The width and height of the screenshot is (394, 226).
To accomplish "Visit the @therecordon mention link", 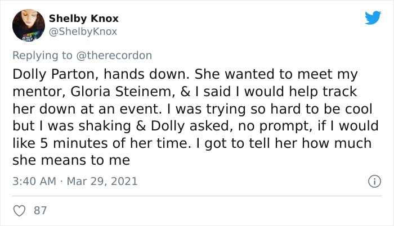I will pyautogui.click(x=114, y=56).
